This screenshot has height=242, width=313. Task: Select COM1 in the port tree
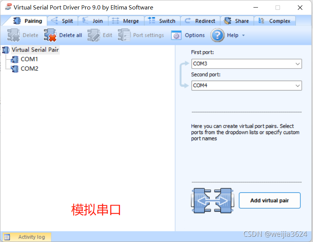(29, 59)
